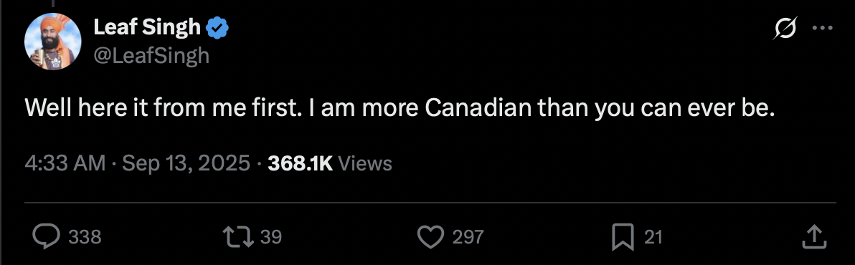Click the 21 bookmarks count
This screenshot has width=855, height=265.
(x=653, y=237)
